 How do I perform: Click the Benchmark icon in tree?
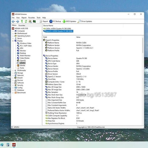16,93
